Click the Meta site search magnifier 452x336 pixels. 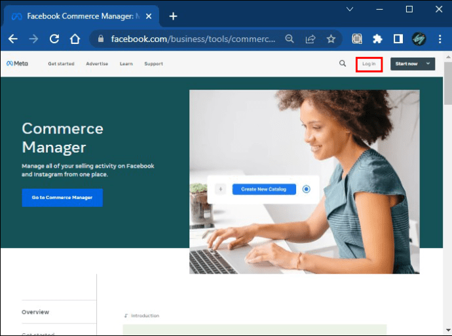point(343,64)
